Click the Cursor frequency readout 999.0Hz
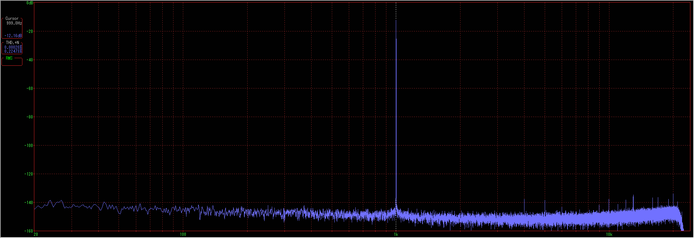 [x=14, y=23]
